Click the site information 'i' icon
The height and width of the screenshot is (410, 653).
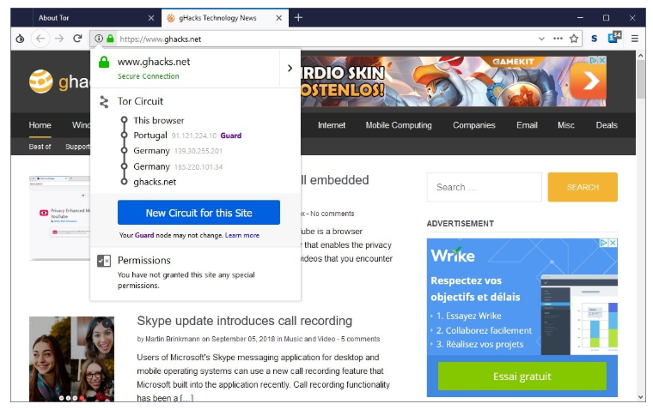(99, 39)
